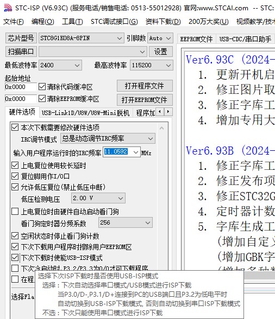Expand the IRC frequency 11.0592 dropdown
Image resolution: width=275 pixels, height=319 pixels.
click(x=136, y=152)
